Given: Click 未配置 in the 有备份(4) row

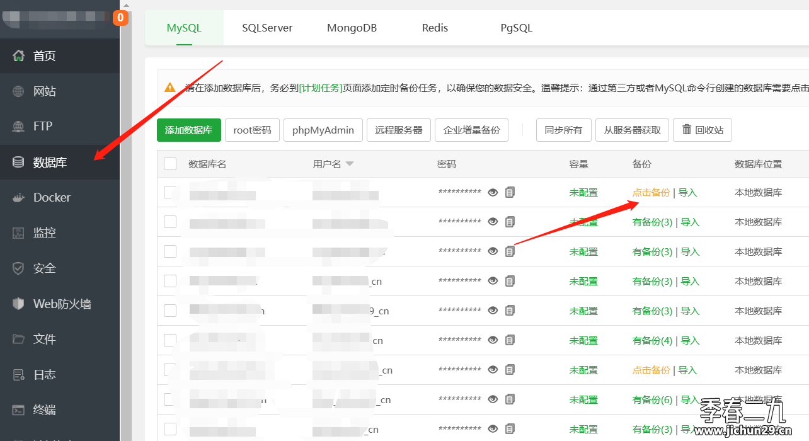Looking at the screenshot, I should tap(583, 340).
